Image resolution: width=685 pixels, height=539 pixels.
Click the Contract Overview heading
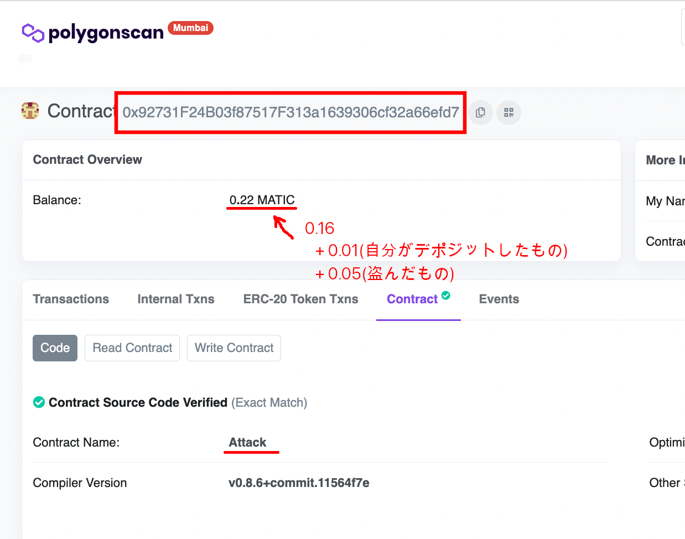87,159
